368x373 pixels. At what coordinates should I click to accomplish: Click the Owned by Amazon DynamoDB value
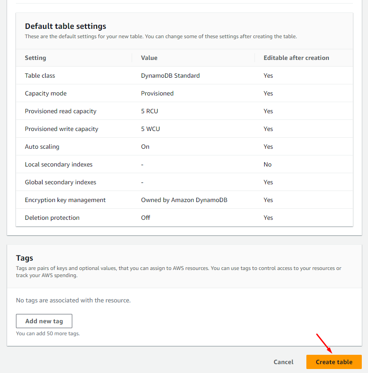[184, 200]
